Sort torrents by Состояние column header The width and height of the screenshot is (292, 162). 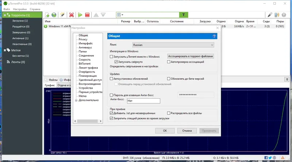[x=177, y=21]
